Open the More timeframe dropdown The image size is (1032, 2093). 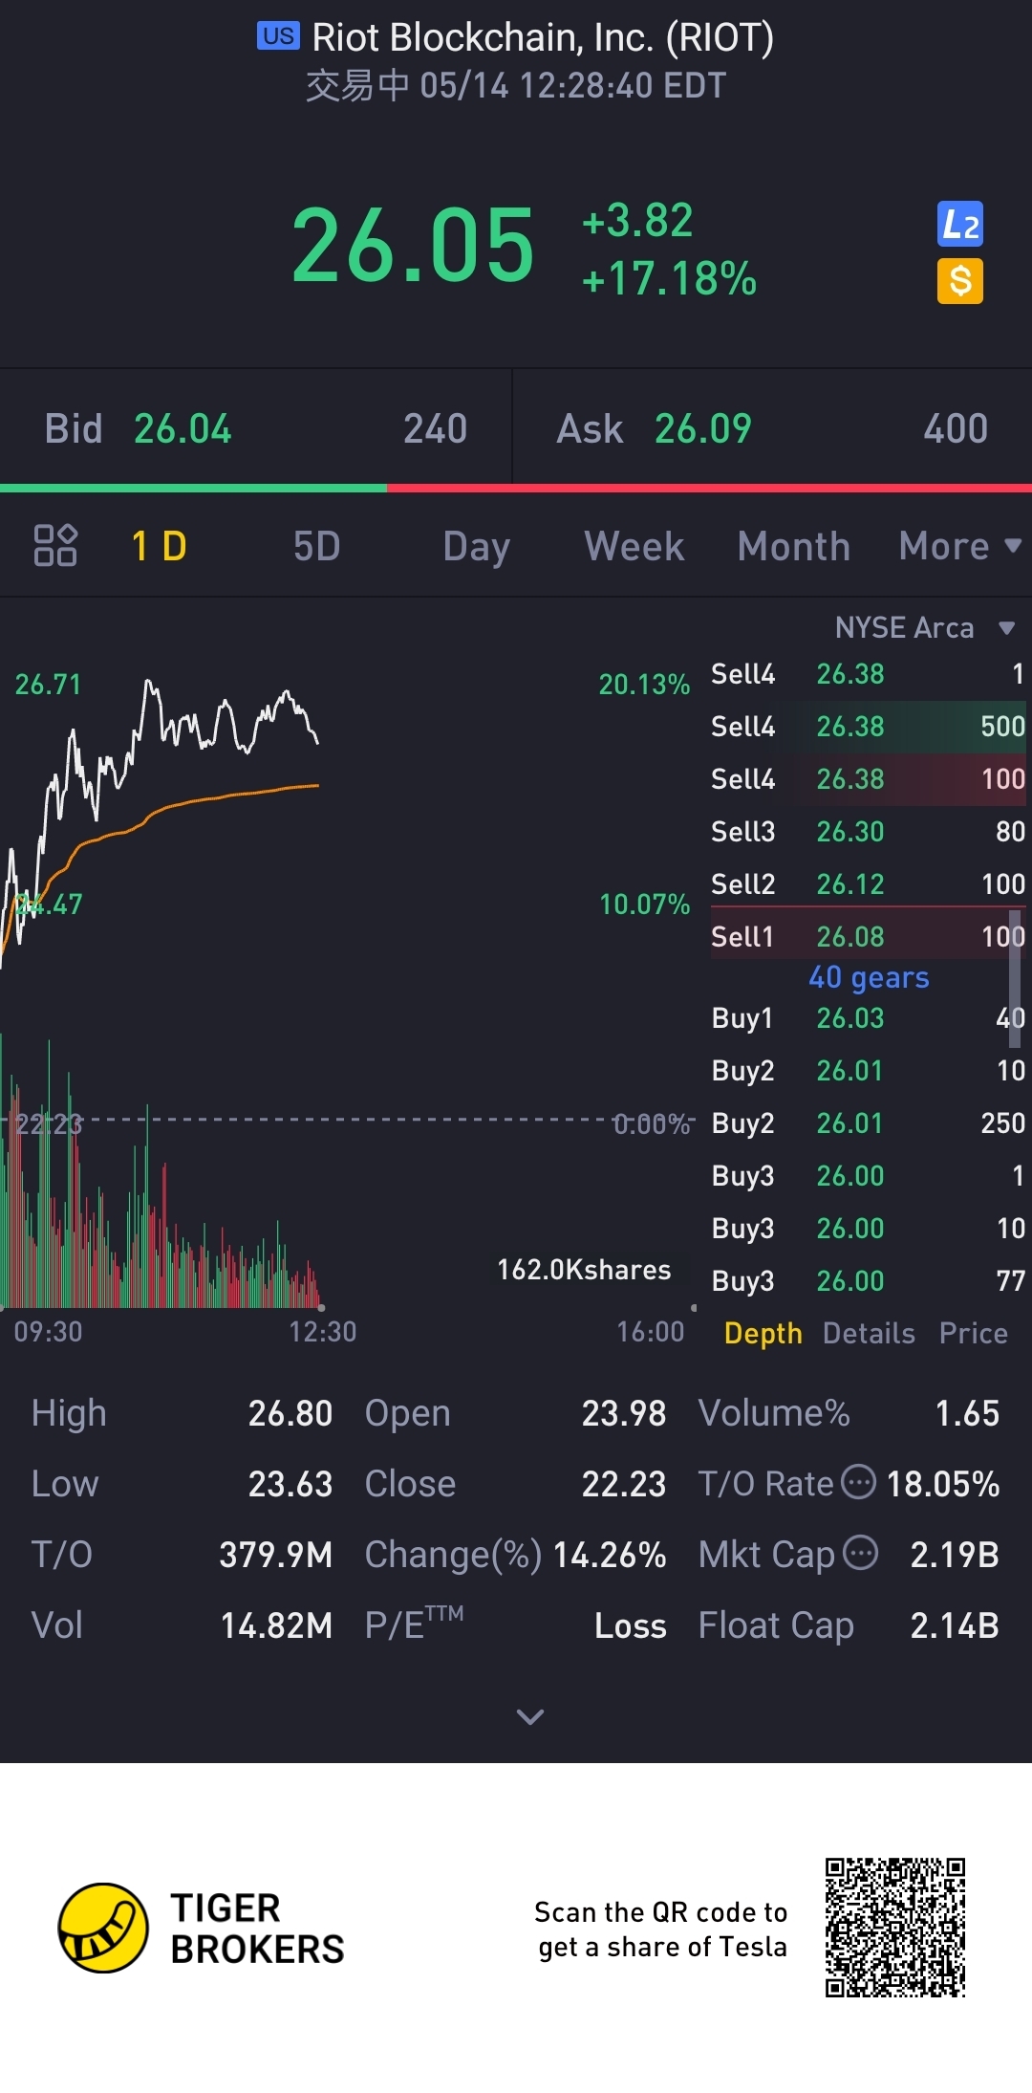(x=960, y=546)
